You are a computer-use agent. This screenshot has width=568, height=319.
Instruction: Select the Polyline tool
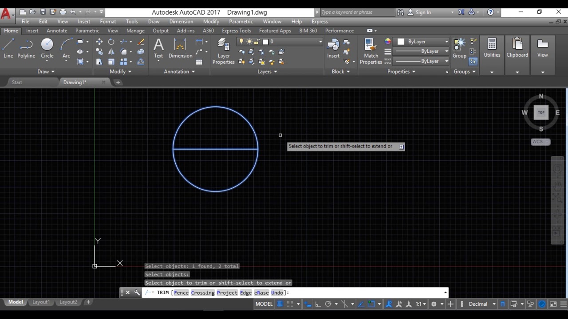click(26, 48)
